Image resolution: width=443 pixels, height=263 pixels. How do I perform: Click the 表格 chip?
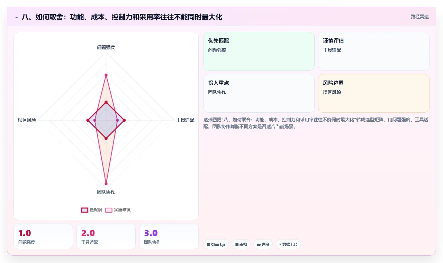coord(241,244)
